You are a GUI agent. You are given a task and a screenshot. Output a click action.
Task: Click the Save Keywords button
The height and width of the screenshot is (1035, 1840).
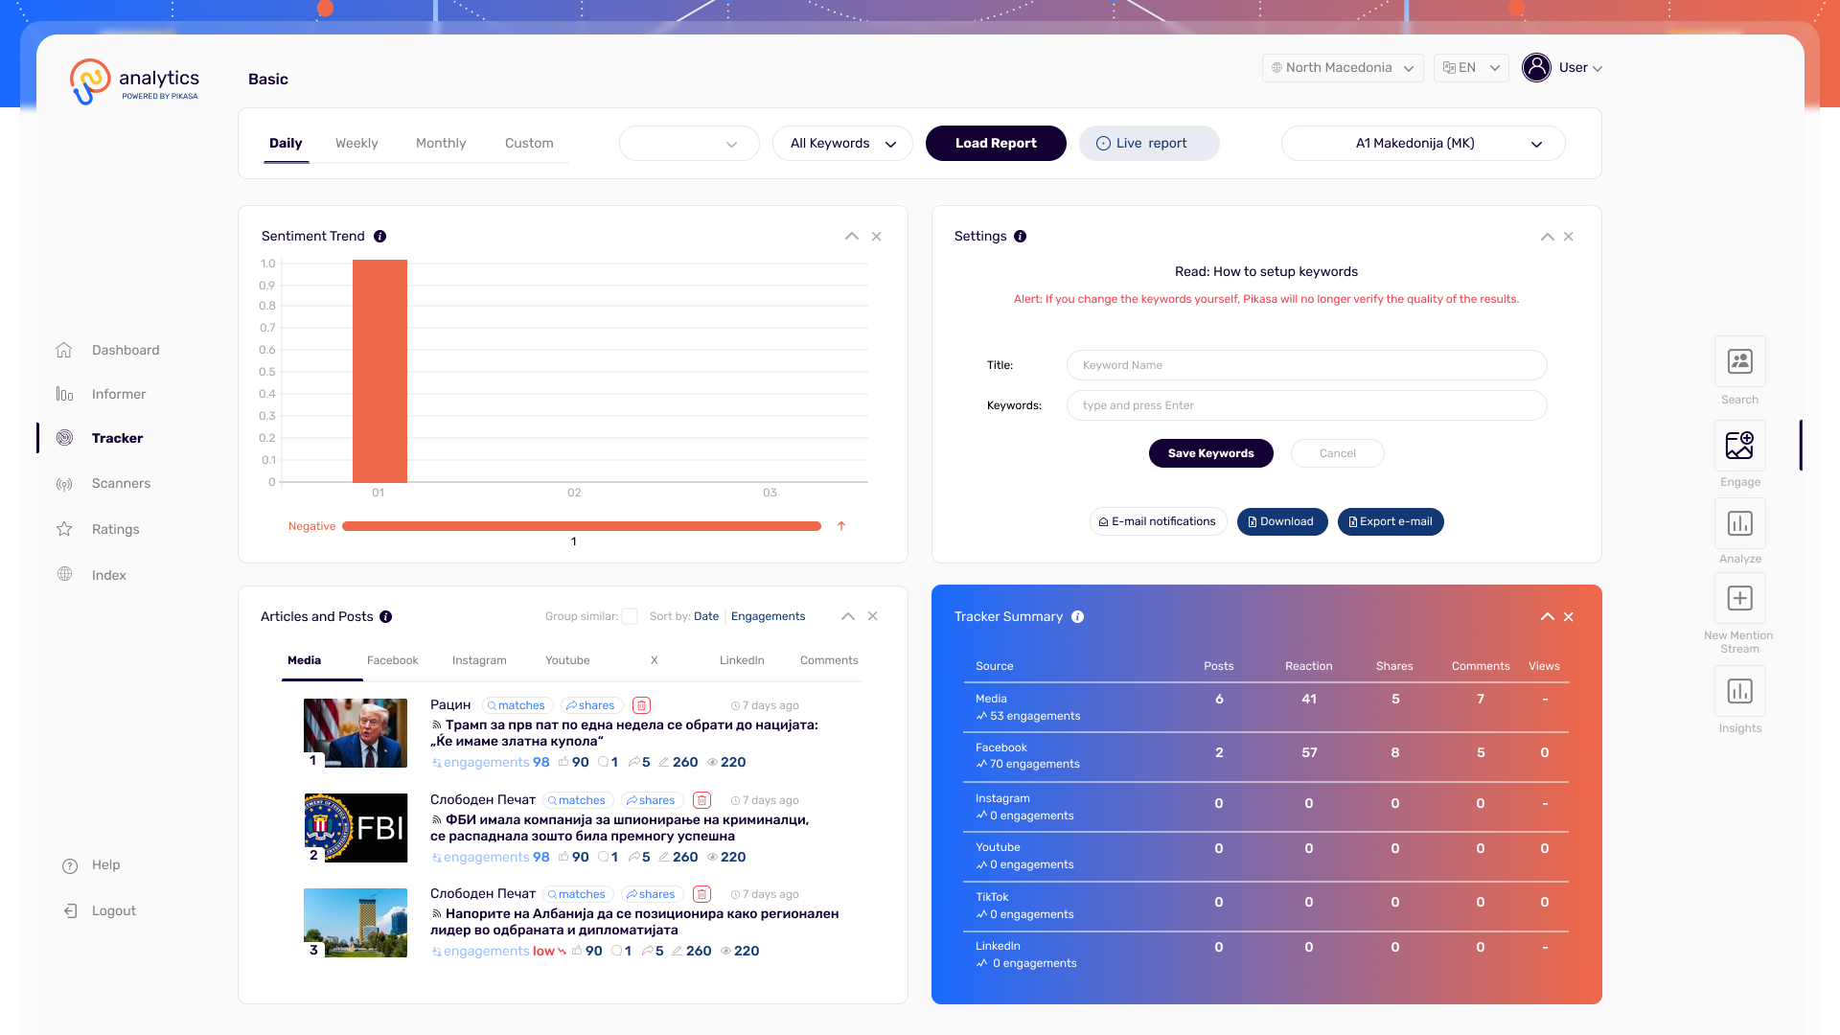point(1210,452)
